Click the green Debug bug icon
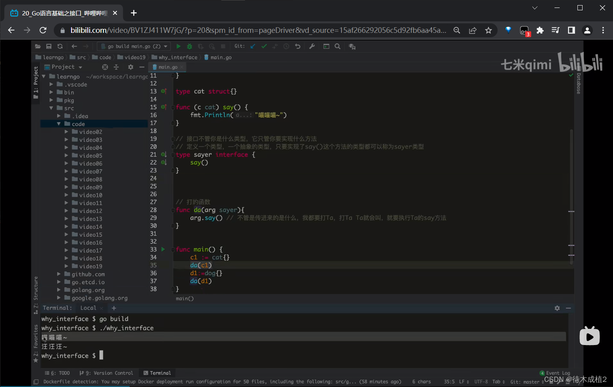This screenshot has width=613, height=387. pyautogui.click(x=189, y=46)
